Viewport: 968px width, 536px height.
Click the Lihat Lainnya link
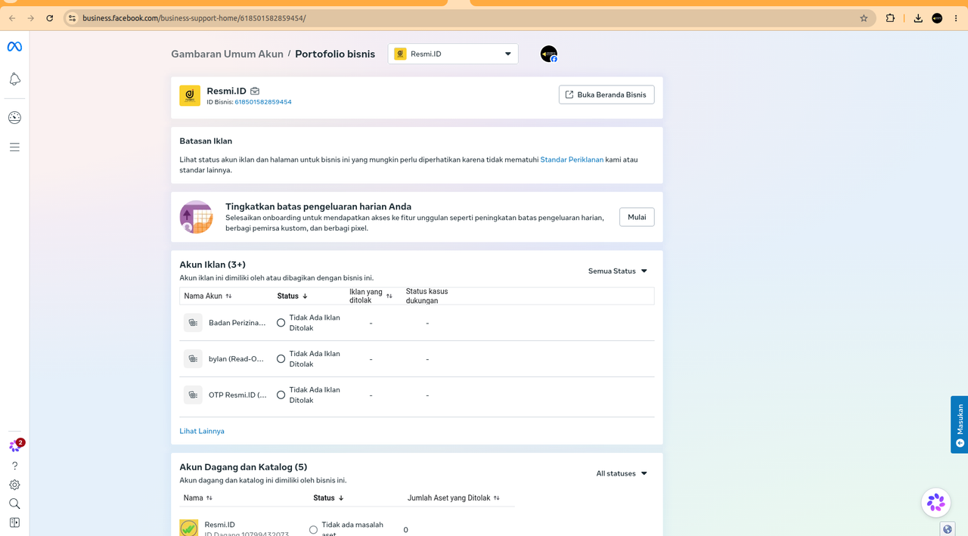(x=202, y=431)
